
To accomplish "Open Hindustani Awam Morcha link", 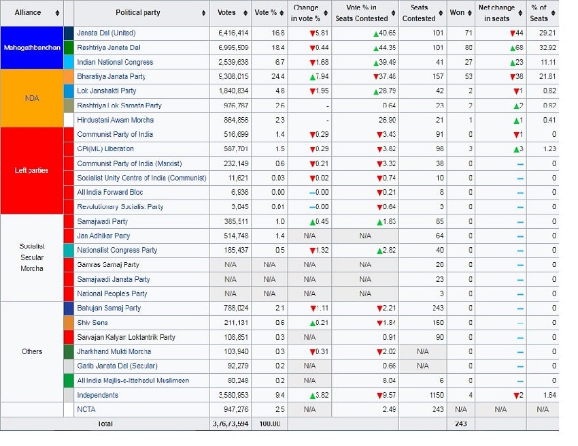I will (x=115, y=120).
